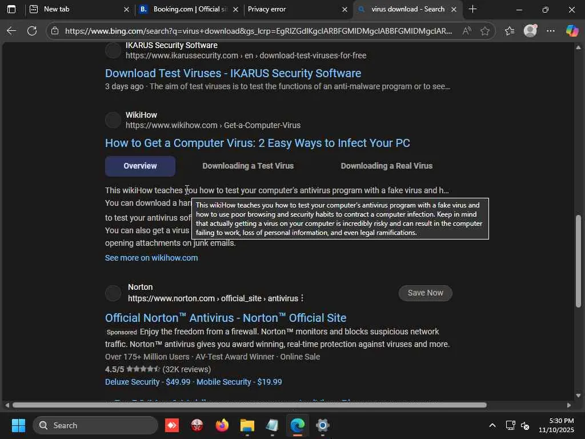Click the Save Now button
This screenshot has width=585, height=439.
[x=425, y=293]
